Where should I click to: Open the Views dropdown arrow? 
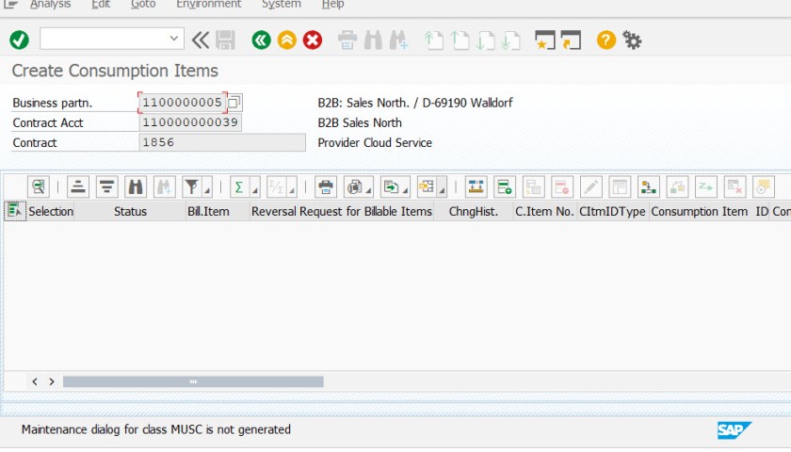[369, 189]
